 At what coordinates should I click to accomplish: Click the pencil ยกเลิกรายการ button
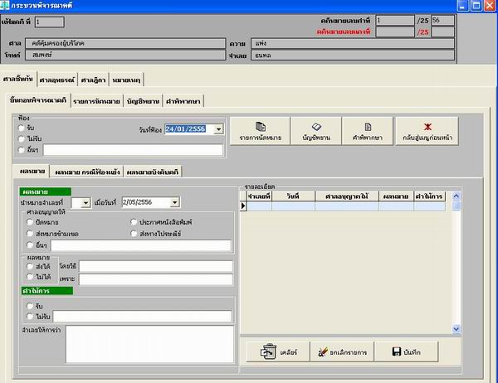342,351
